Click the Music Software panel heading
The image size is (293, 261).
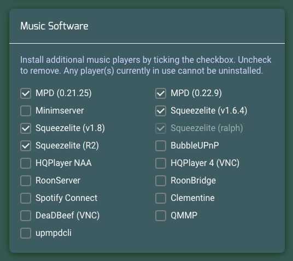[54, 26]
